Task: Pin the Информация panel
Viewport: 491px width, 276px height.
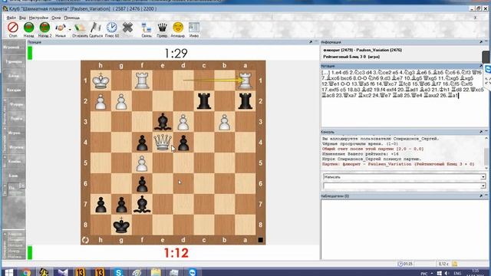Action: coord(481,42)
